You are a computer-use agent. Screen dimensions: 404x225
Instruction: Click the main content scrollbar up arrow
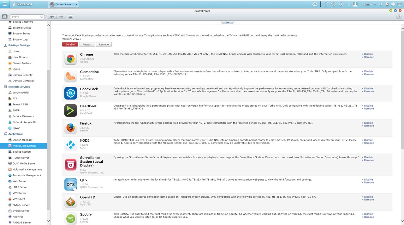click(402, 29)
